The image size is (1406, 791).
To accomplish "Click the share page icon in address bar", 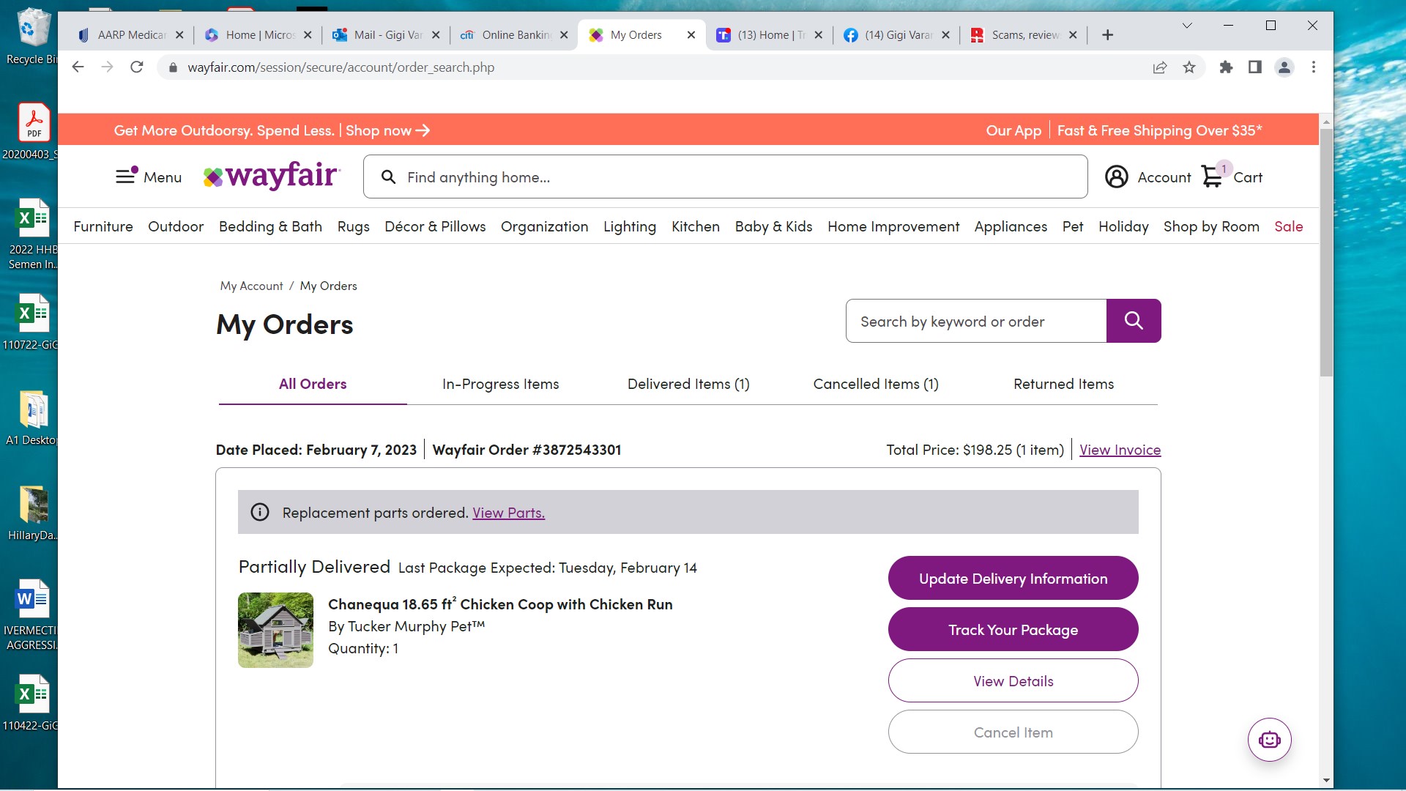I will click(1159, 67).
